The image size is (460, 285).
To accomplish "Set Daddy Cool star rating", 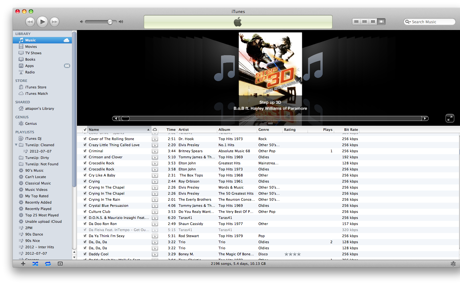I will tap(293, 254).
